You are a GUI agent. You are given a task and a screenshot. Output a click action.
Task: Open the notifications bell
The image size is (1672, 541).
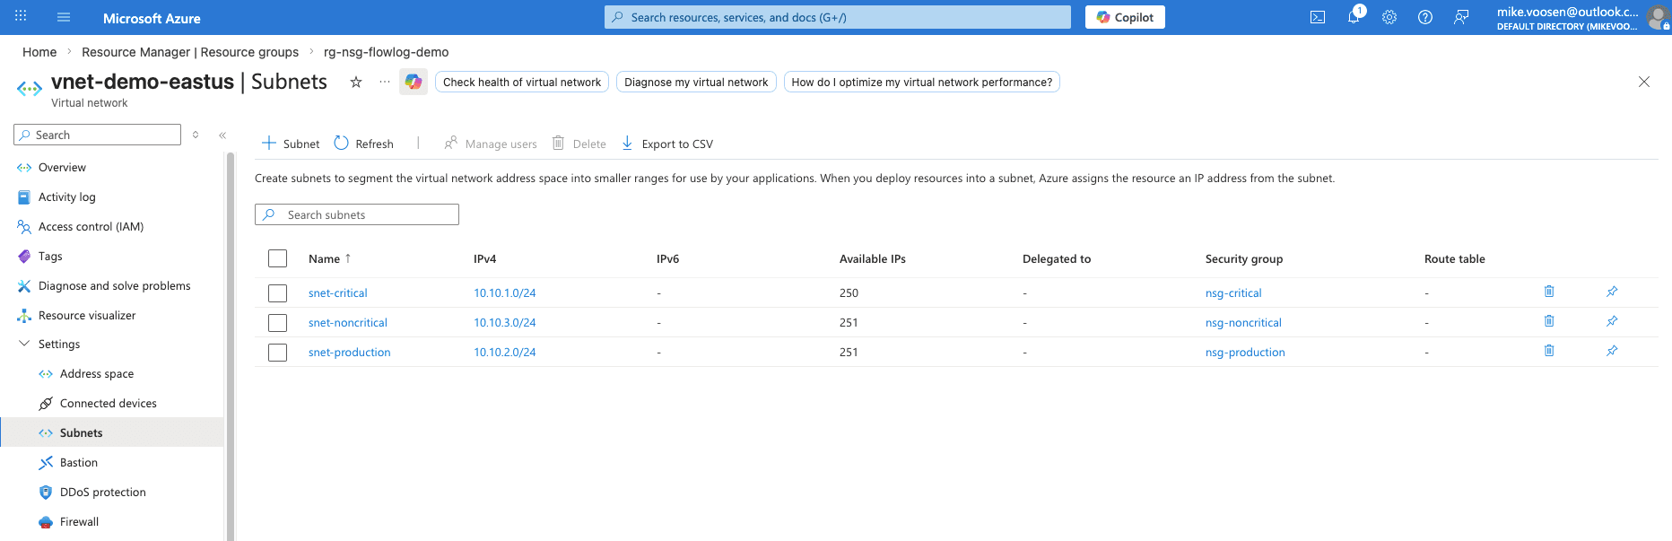coord(1354,17)
